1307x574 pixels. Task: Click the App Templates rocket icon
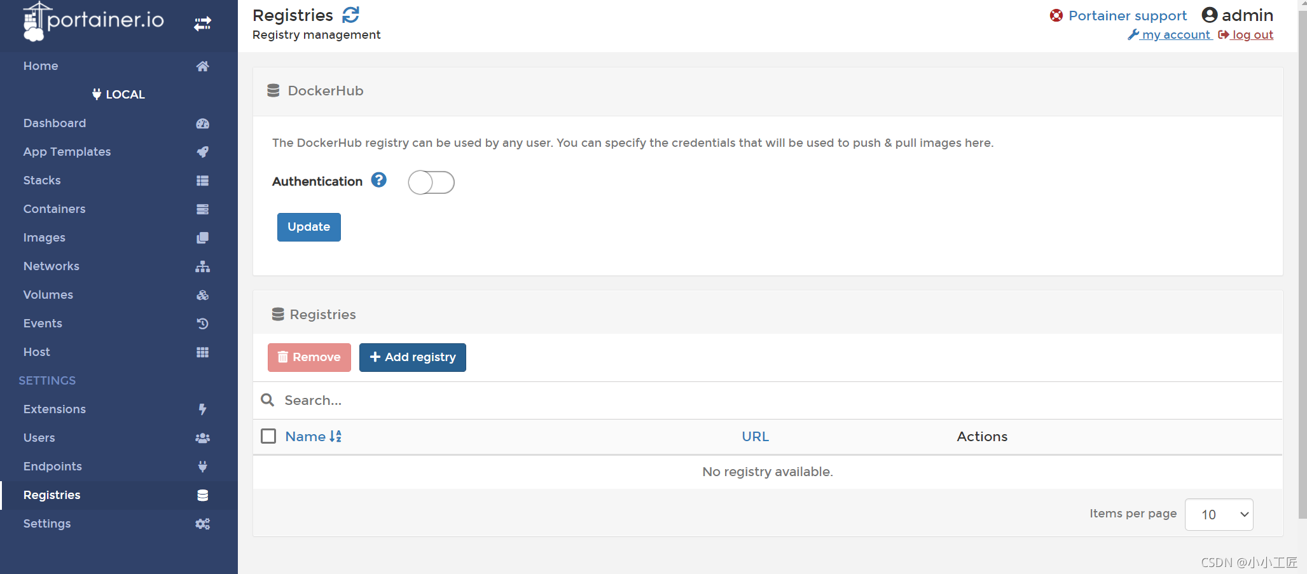pyautogui.click(x=202, y=152)
